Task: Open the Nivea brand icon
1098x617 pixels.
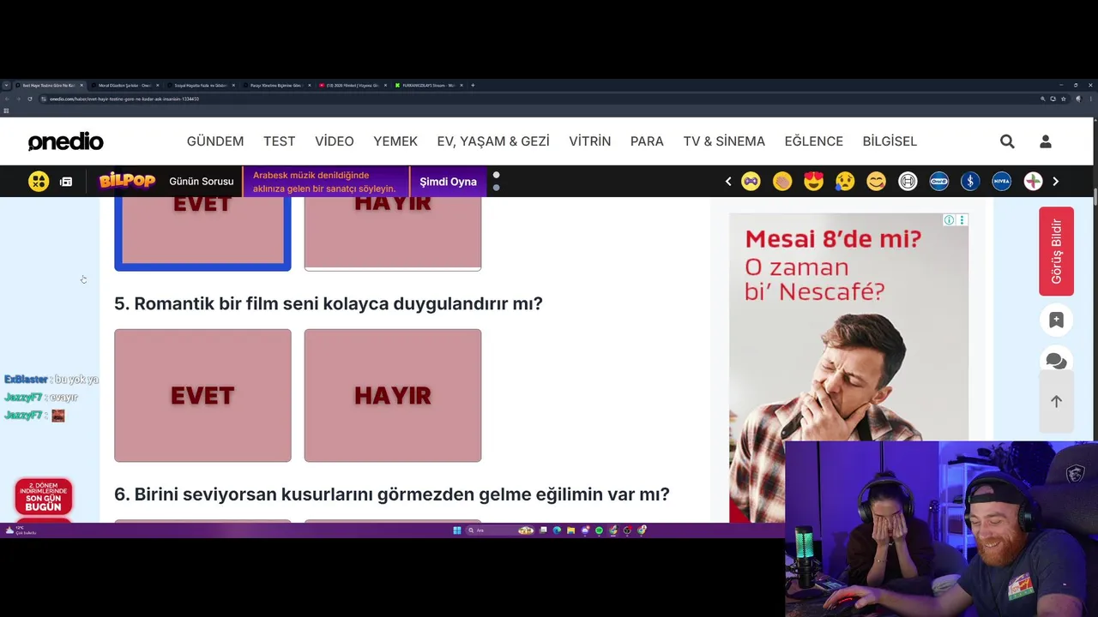Action: pyautogui.click(x=1001, y=182)
